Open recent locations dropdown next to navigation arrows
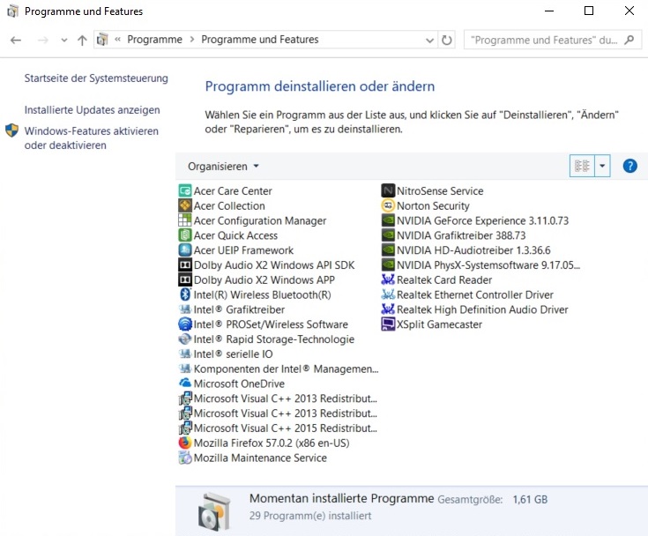Screen dimensions: 648x536 [x=64, y=41]
